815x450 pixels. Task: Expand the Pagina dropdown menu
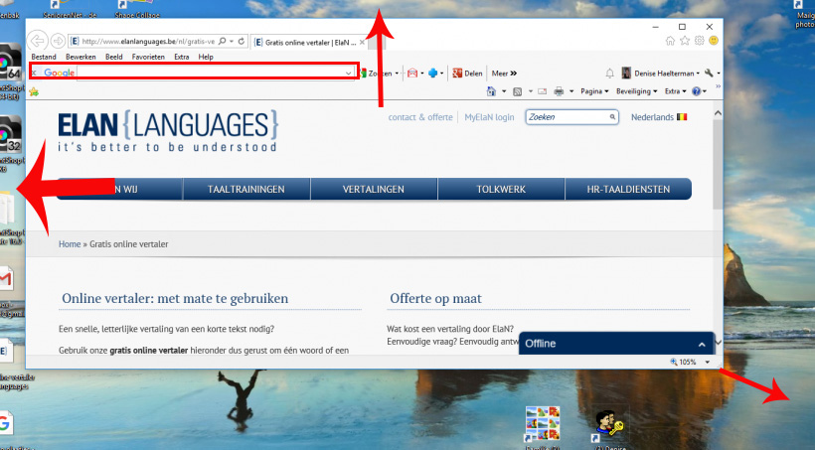pos(596,91)
